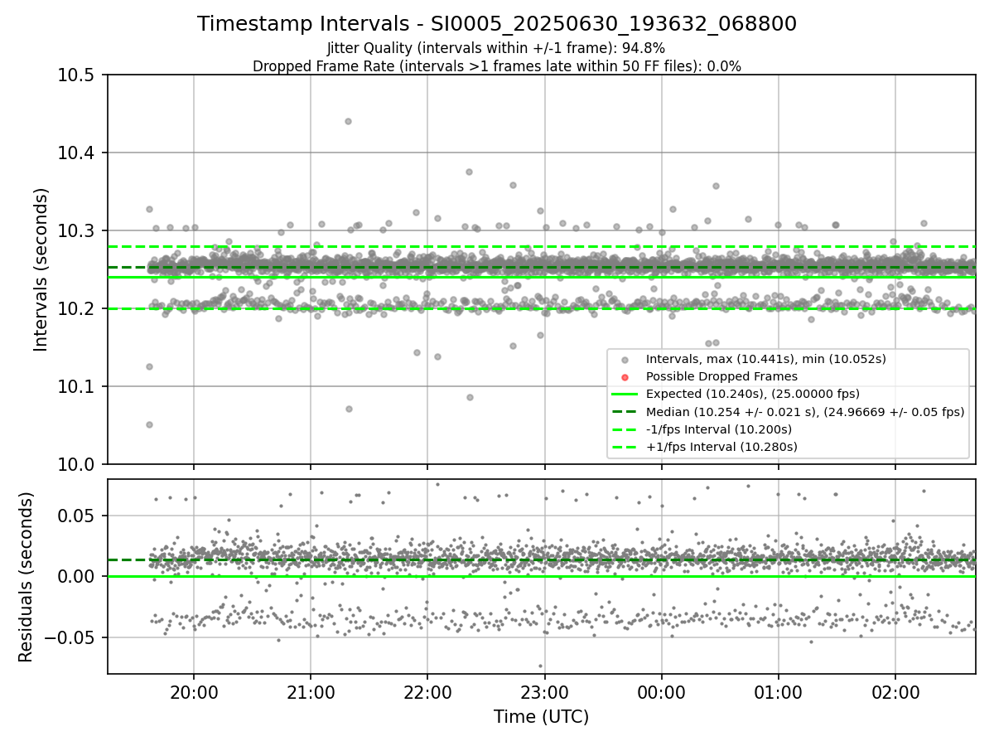Viewport: 994px width, 746px height.
Task: Click legend entry Intervals, max (10.441s), min (10.052s)
Action: [766, 359]
